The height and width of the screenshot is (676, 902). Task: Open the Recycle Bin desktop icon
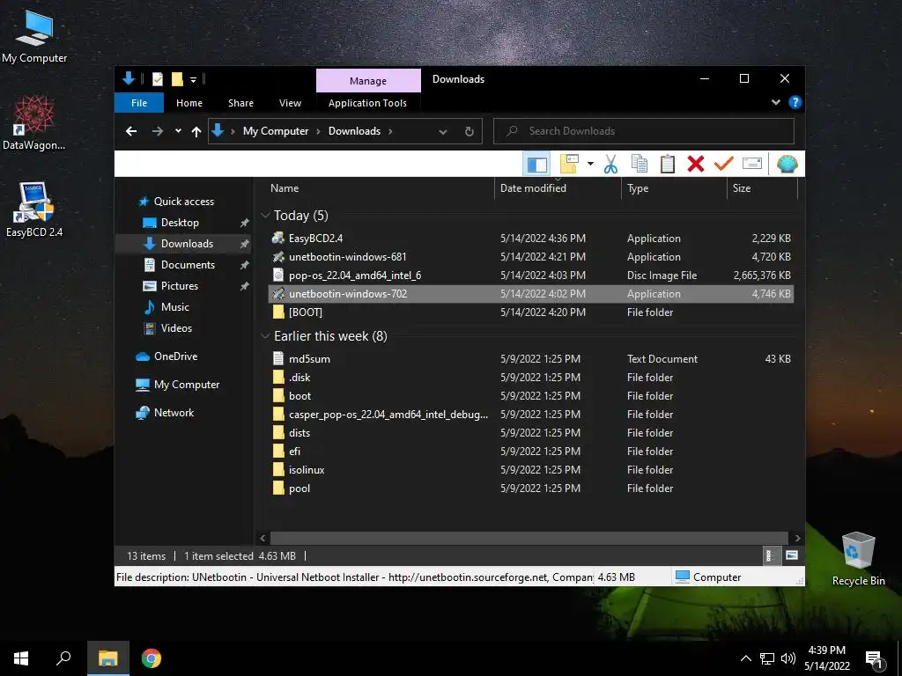(x=858, y=558)
